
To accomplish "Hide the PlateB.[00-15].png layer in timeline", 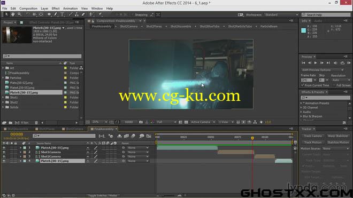I will coord(4,161).
